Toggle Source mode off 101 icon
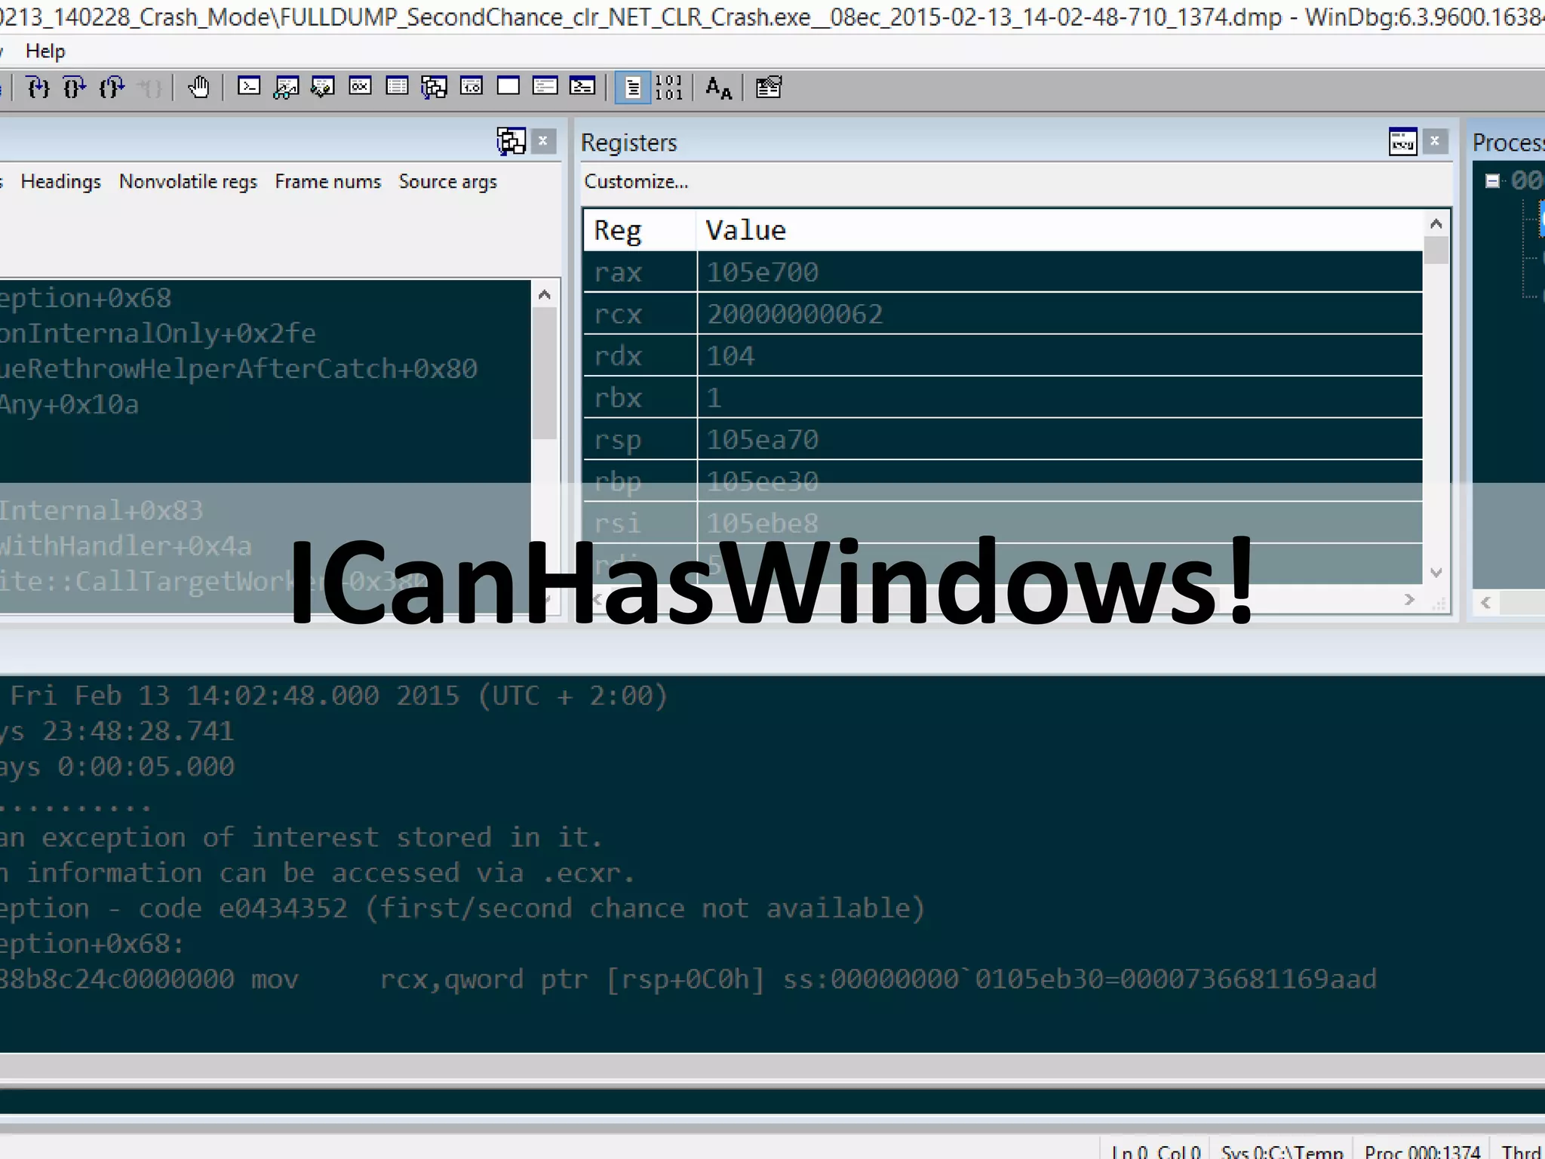The height and width of the screenshot is (1159, 1545). coord(668,88)
